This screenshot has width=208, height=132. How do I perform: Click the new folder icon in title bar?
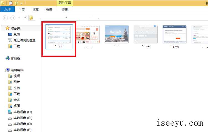(17, 3)
